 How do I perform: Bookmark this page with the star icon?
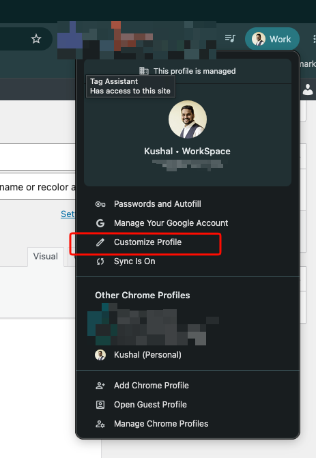point(36,39)
